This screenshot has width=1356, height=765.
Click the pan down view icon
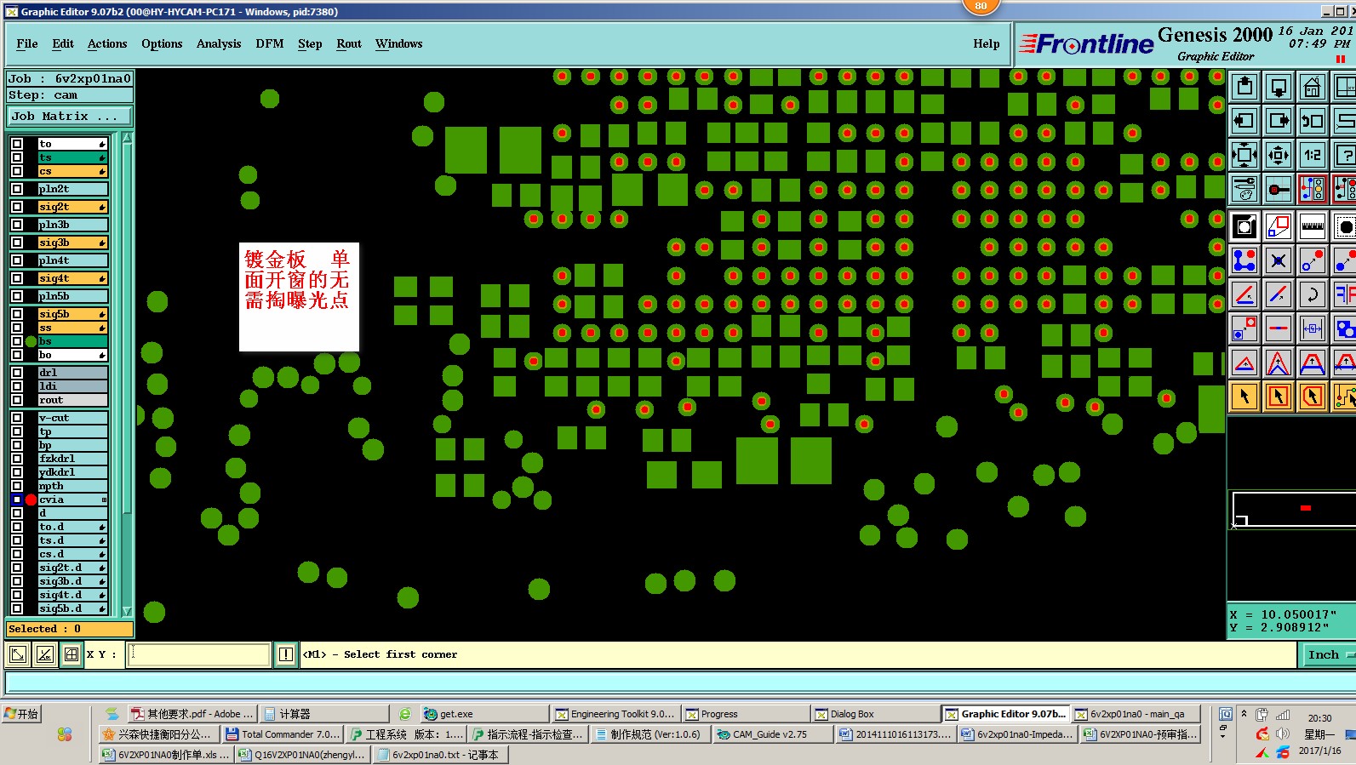(1279, 87)
